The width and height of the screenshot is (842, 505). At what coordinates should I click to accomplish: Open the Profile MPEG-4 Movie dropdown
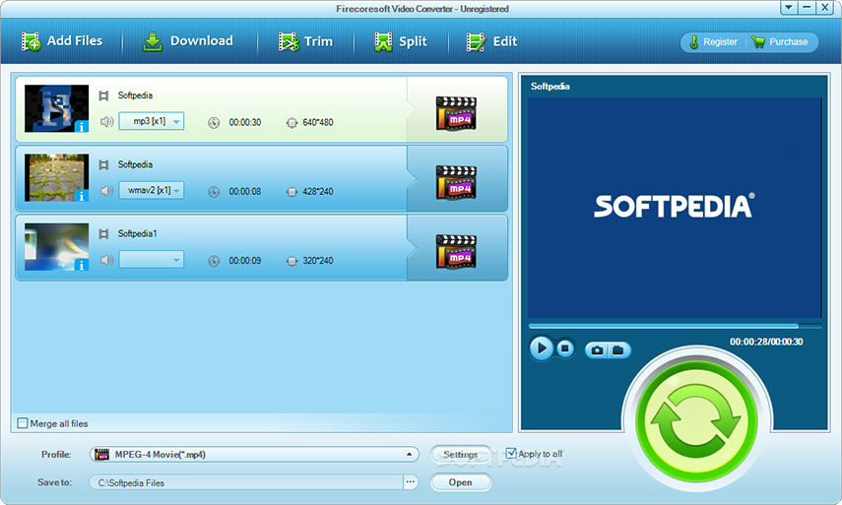[x=254, y=455]
